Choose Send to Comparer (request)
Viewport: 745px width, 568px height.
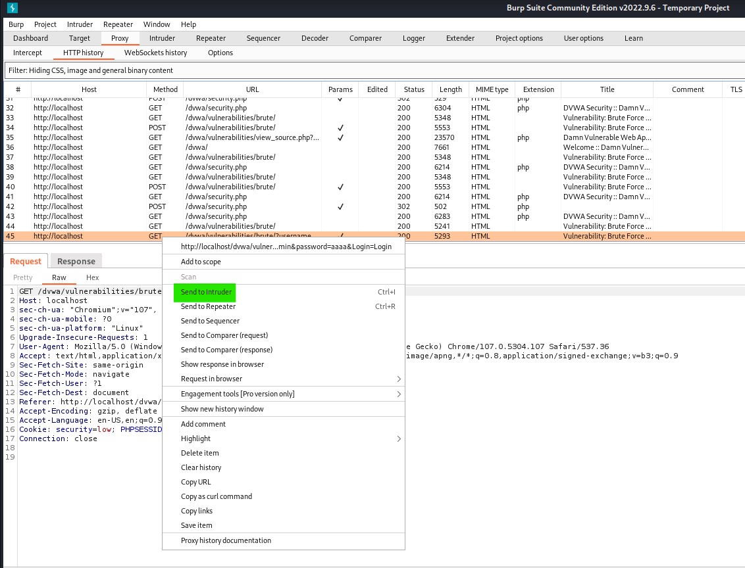point(284,335)
